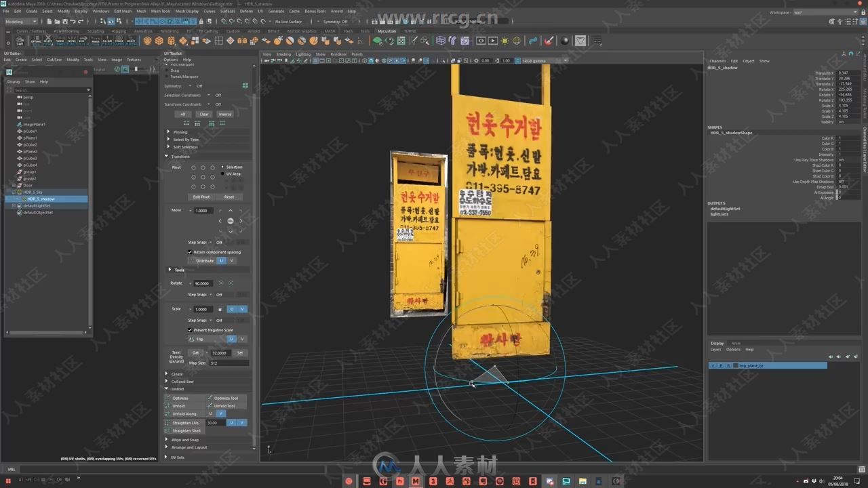
Task: Toggle the Unfold Along V button
Action: pyautogui.click(x=220, y=413)
